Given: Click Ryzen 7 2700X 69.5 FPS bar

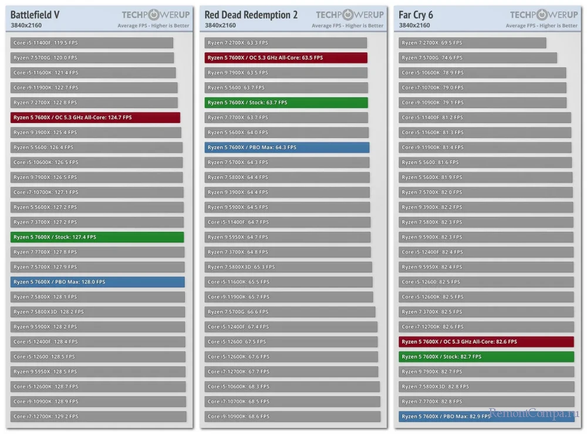Looking at the screenshot, I should 473,43.
